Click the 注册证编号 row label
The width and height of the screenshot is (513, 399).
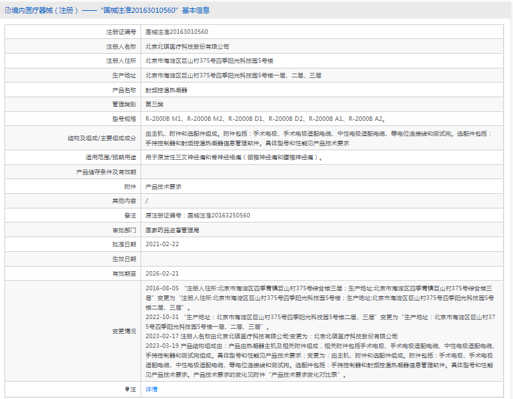(x=121, y=32)
